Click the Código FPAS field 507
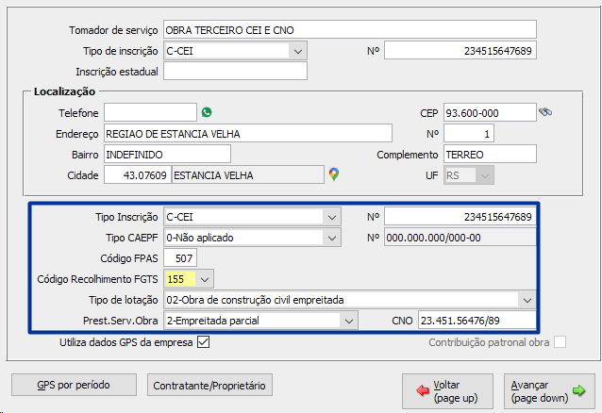602x413 pixels. click(180, 258)
